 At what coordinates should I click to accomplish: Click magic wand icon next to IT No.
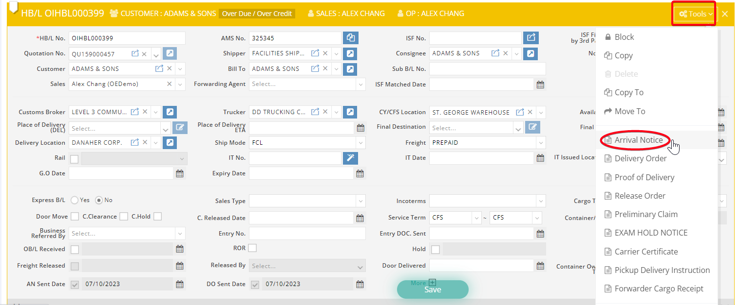pyautogui.click(x=350, y=158)
